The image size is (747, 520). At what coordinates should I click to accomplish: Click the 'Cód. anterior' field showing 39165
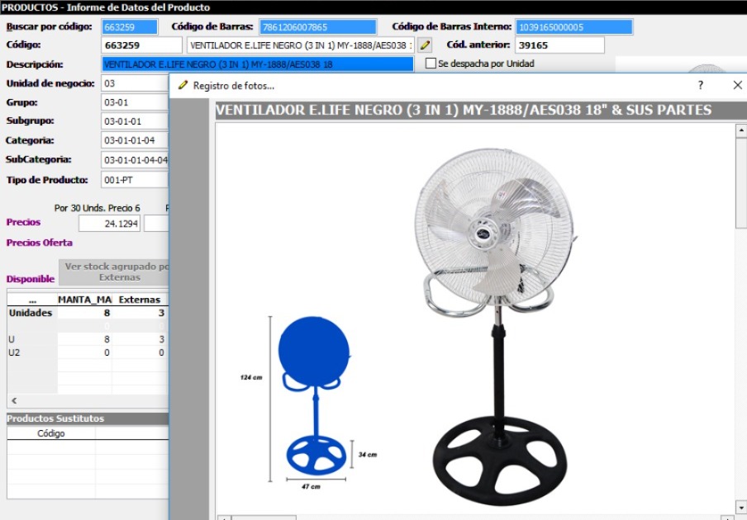pos(559,45)
